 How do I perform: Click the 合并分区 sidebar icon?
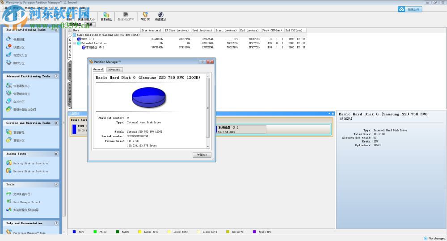9,101
